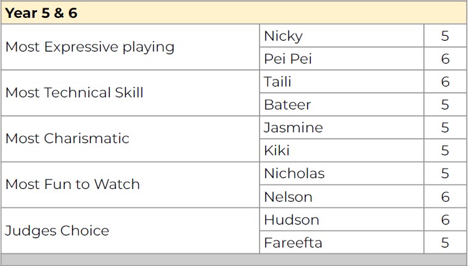
Task: Click the name Bateer
Action: pyautogui.click(x=288, y=104)
